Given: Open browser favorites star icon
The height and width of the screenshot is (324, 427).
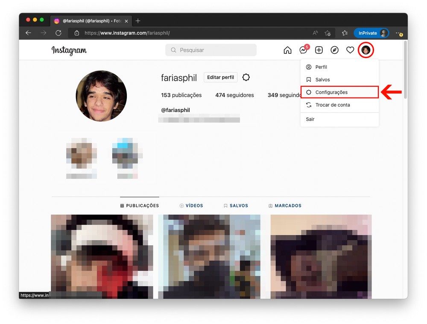Looking at the screenshot, I should [345, 33].
